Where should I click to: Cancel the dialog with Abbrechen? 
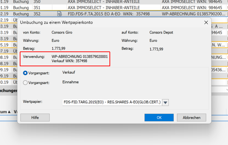tap(191, 117)
